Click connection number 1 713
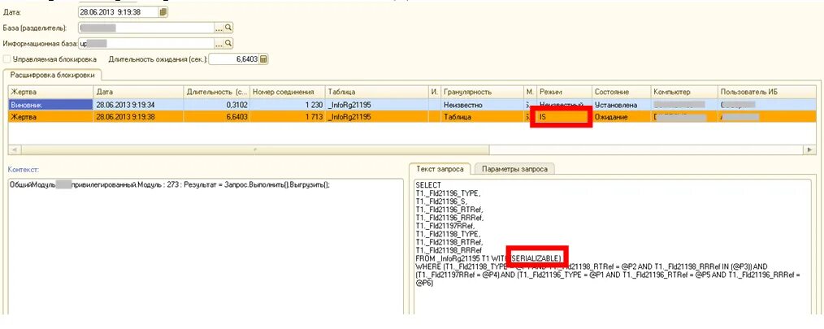Screen dimensions: 824x329 point(287,117)
